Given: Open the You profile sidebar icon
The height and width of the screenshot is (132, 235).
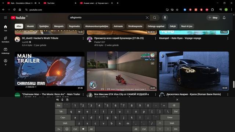Looking at the screenshot, I should [6, 62].
